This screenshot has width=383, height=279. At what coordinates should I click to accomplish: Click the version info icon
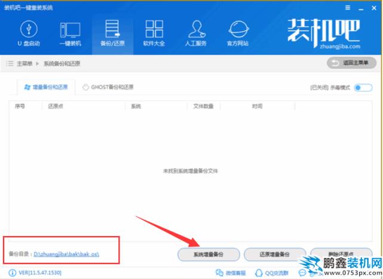pyautogui.click(x=12, y=272)
